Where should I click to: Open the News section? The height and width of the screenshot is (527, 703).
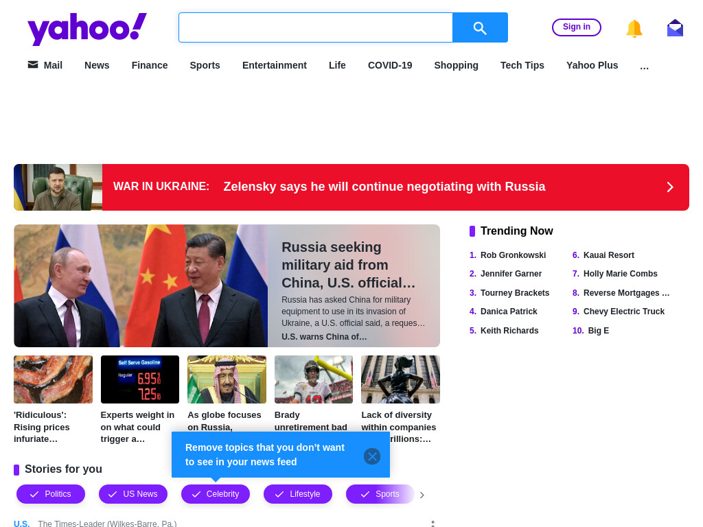tap(97, 65)
